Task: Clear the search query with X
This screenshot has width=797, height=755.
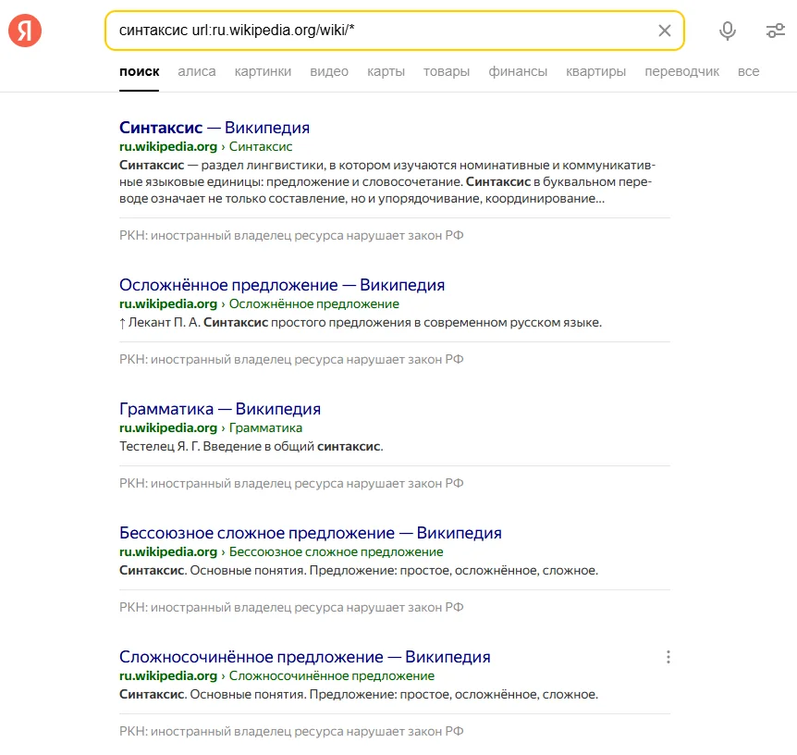Action: tap(664, 31)
